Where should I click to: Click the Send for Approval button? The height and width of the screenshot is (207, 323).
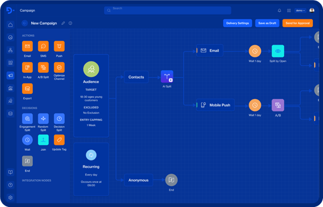[x=297, y=23]
